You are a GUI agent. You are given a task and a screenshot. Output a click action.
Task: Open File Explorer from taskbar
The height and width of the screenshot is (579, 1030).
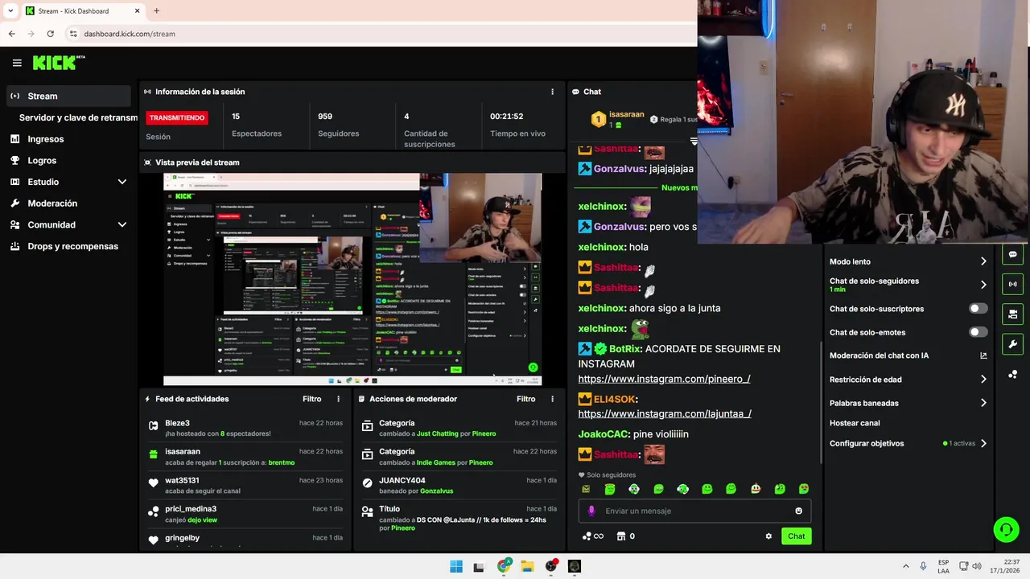pos(527,566)
